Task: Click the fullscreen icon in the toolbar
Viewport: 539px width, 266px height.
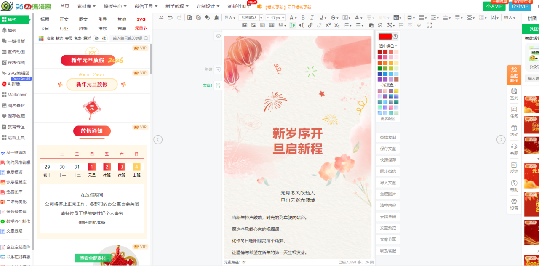Action: pyautogui.click(x=429, y=25)
